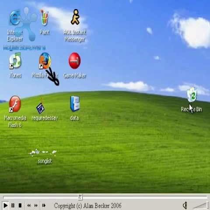Viewport: 210px width, 210px height.
Task: Adjust the volume slider
Action: (x=201, y=205)
